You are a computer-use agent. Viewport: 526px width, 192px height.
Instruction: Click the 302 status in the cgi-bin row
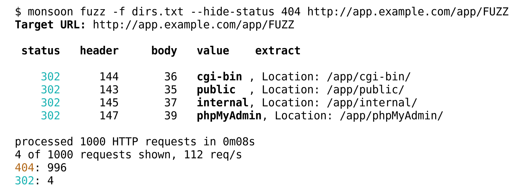pos(51,77)
